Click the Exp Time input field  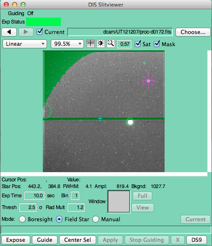(x=34, y=196)
